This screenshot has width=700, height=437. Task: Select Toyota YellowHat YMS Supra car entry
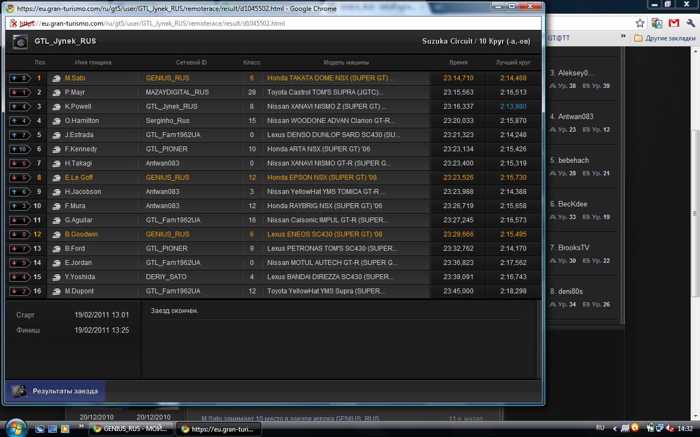(x=326, y=291)
